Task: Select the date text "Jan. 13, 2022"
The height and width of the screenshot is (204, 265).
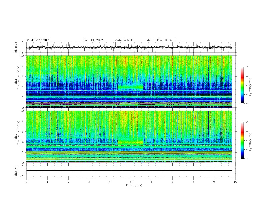Action: point(93,40)
